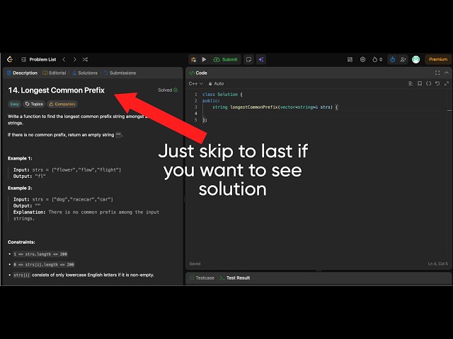Click the Solved status indicator
Screen dimensions: 453x339
tap(168, 90)
